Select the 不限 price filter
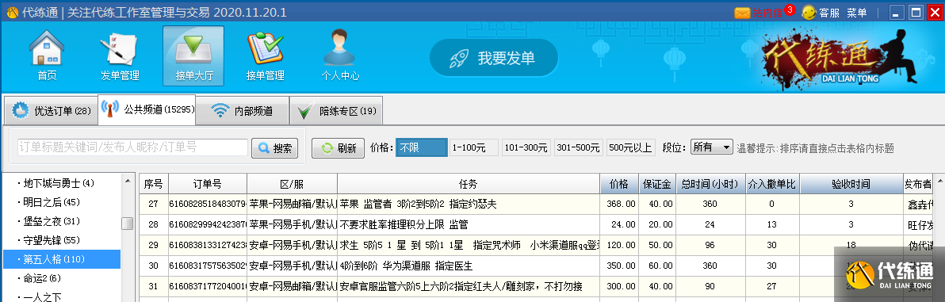 pos(421,147)
